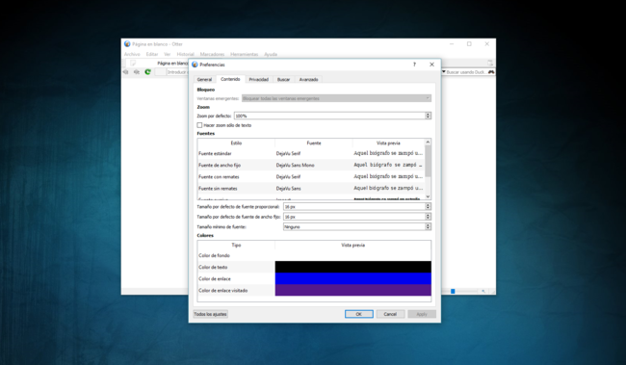Click the fonts list scroll down arrow
The image size is (626, 365).
coord(428,196)
